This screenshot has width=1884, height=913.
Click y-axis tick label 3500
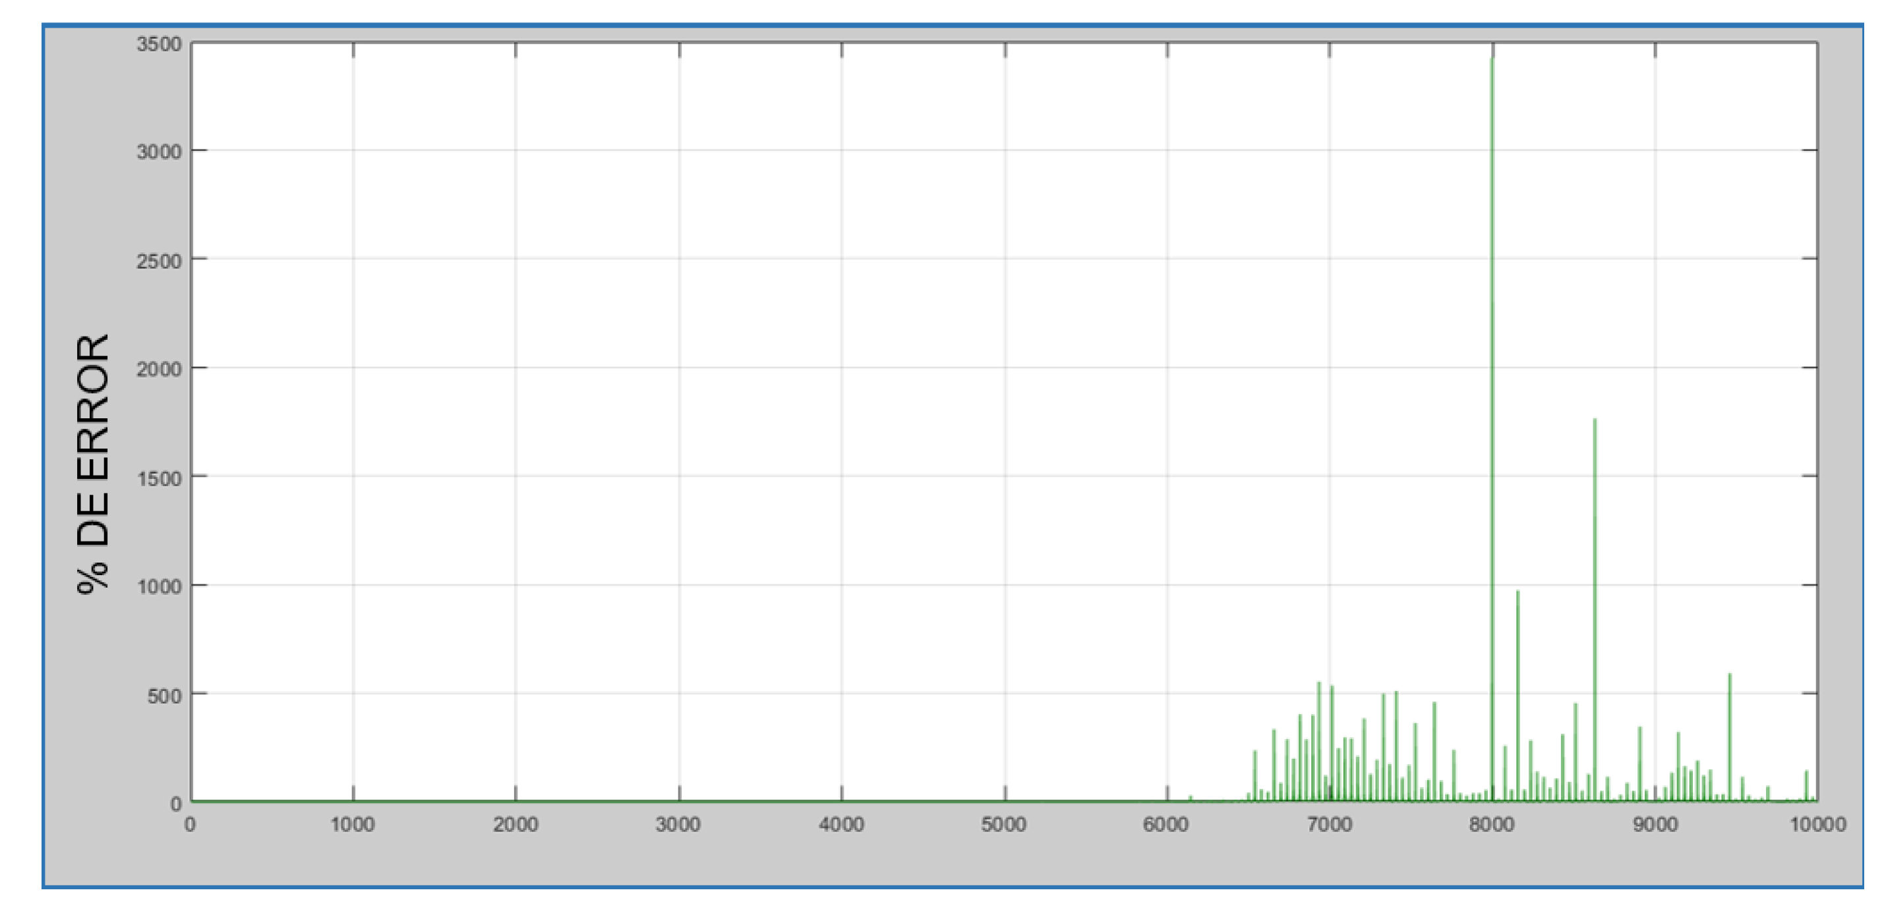[159, 45]
